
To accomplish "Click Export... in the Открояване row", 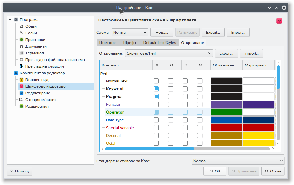I will tap(226, 53).
